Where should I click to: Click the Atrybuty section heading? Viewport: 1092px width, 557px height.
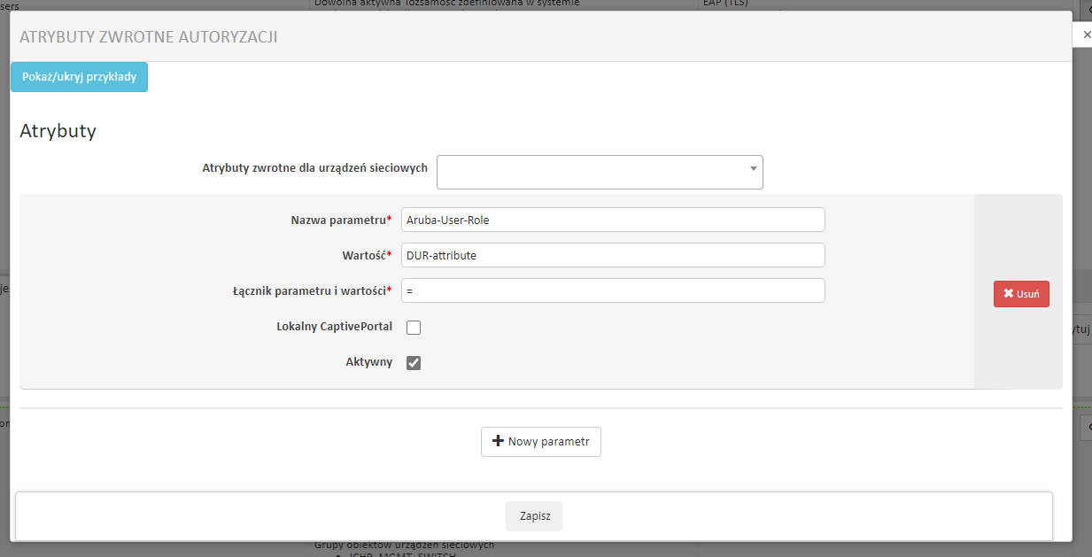tap(58, 131)
